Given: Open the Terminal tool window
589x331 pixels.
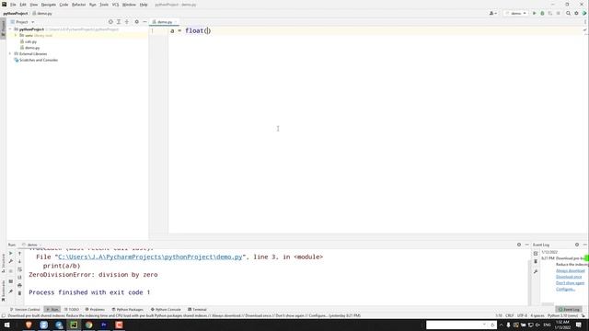Looking at the screenshot, I should (x=197, y=309).
